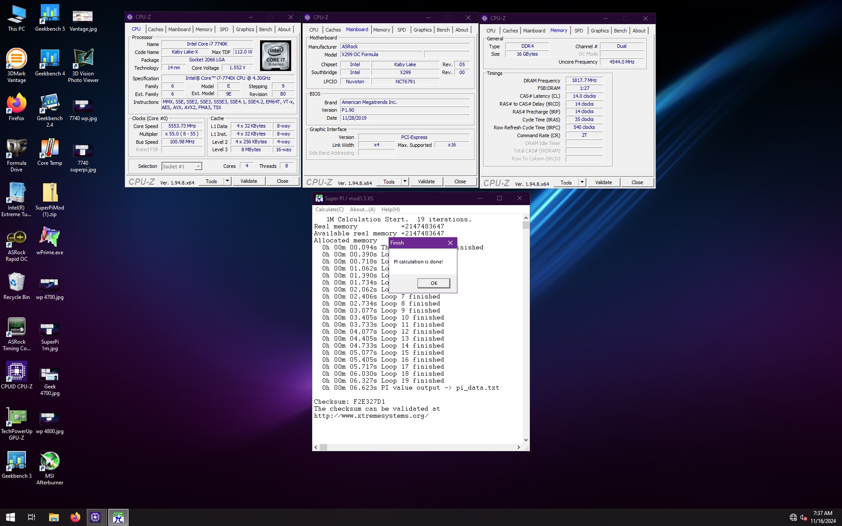Launch MSI Afterburner shortcut
This screenshot has width=842, height=526.
tap(50, 468)
